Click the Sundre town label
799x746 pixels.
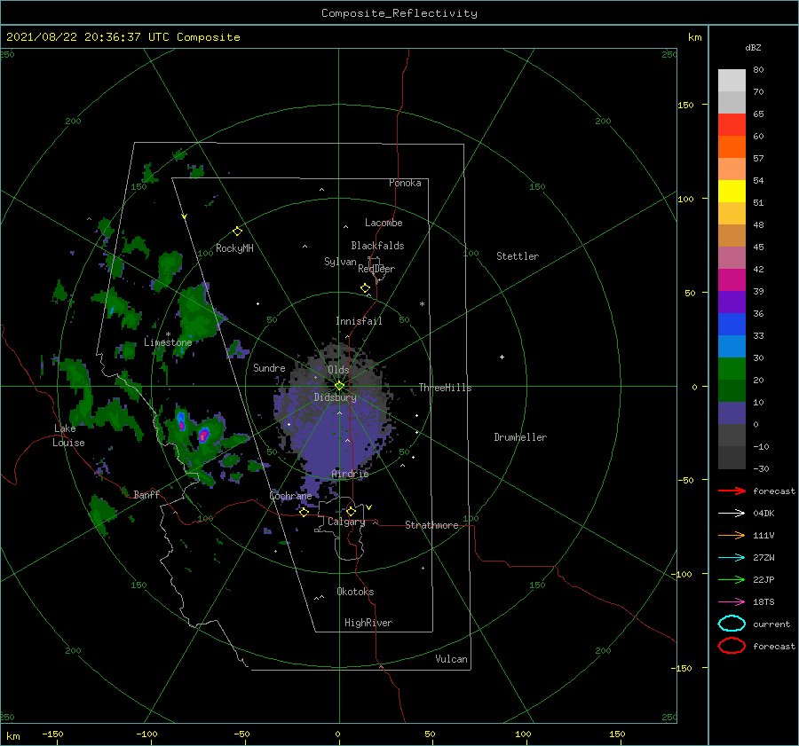tap(269, 368)
